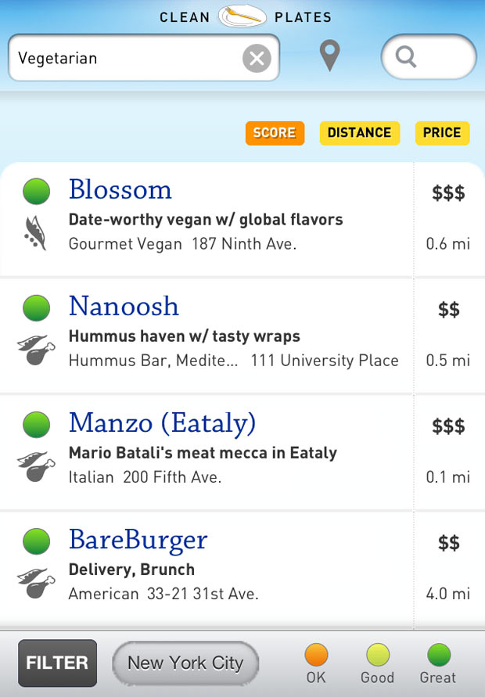The width and height of the screenshot is (485, 697).
Task: Sort the list by PRICE
Action: click(442, 133)
